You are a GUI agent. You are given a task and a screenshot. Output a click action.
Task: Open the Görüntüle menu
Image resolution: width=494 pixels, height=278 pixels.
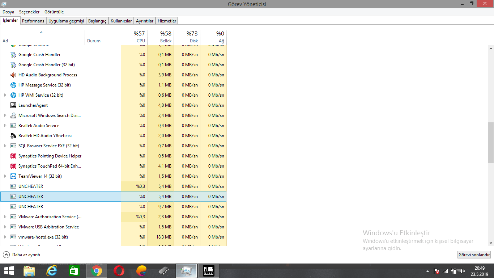click(54, 12)
